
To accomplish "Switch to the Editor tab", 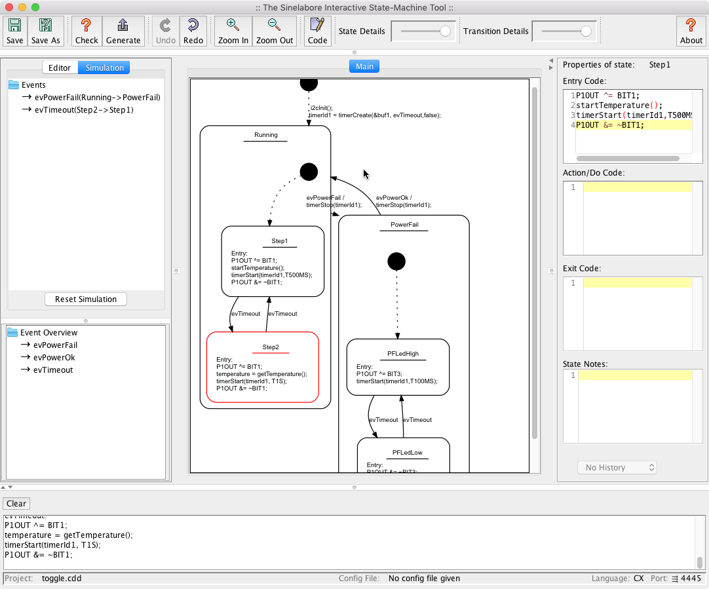I will [59, 67].
